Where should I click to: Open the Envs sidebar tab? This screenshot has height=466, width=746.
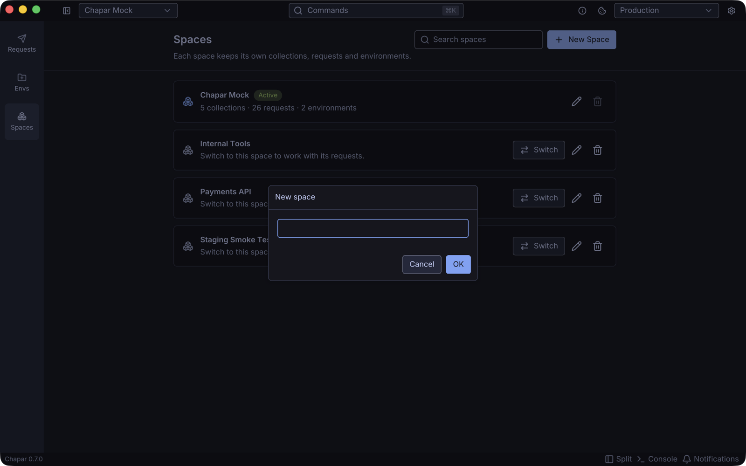[22, 82]
